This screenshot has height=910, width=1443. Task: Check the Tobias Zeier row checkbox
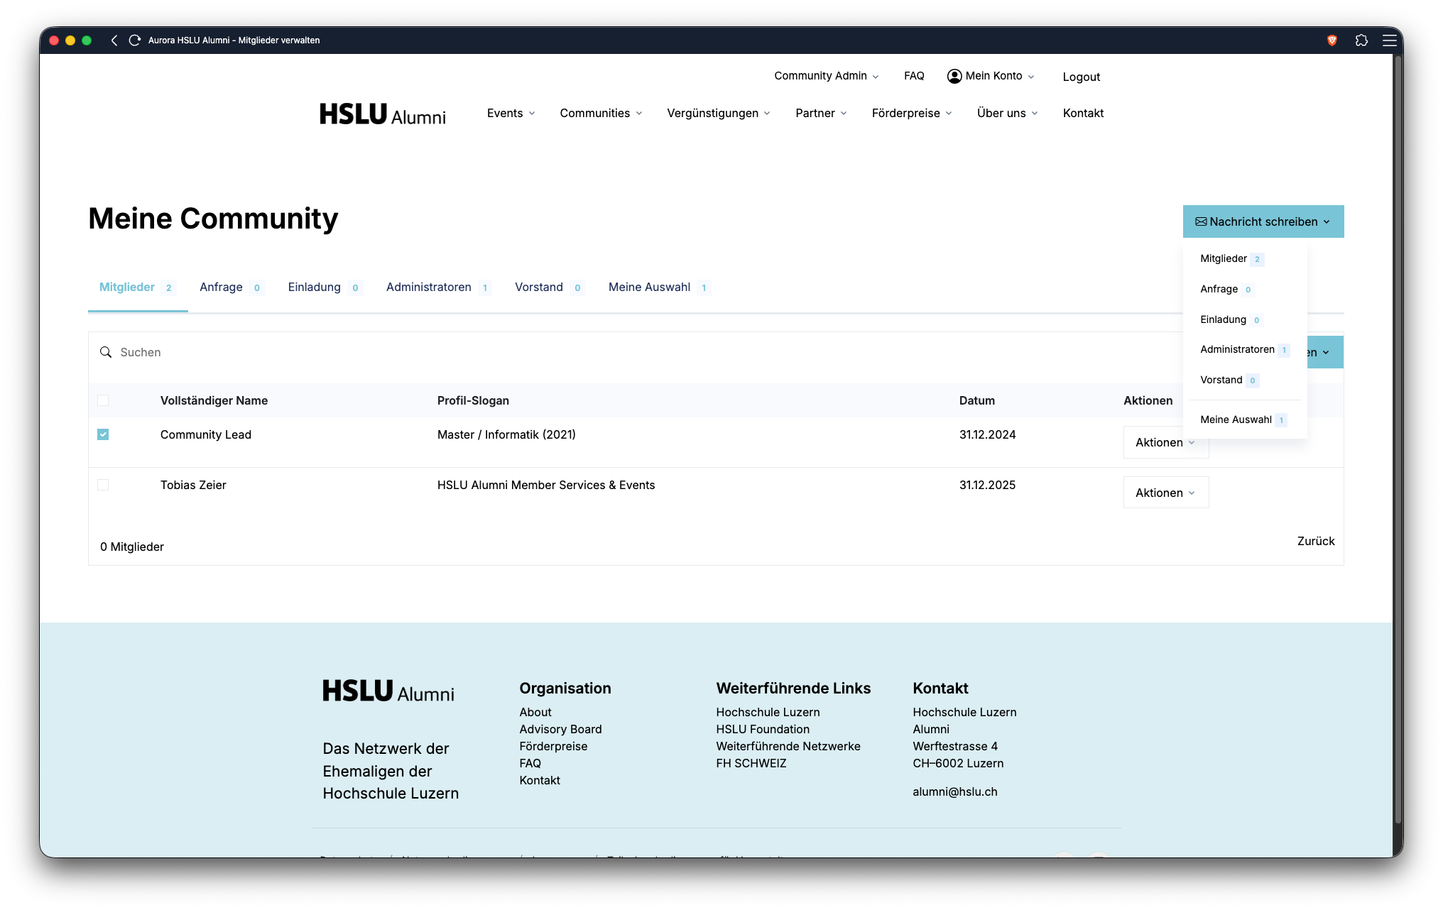pyautogui.click(x=103, y=485)
